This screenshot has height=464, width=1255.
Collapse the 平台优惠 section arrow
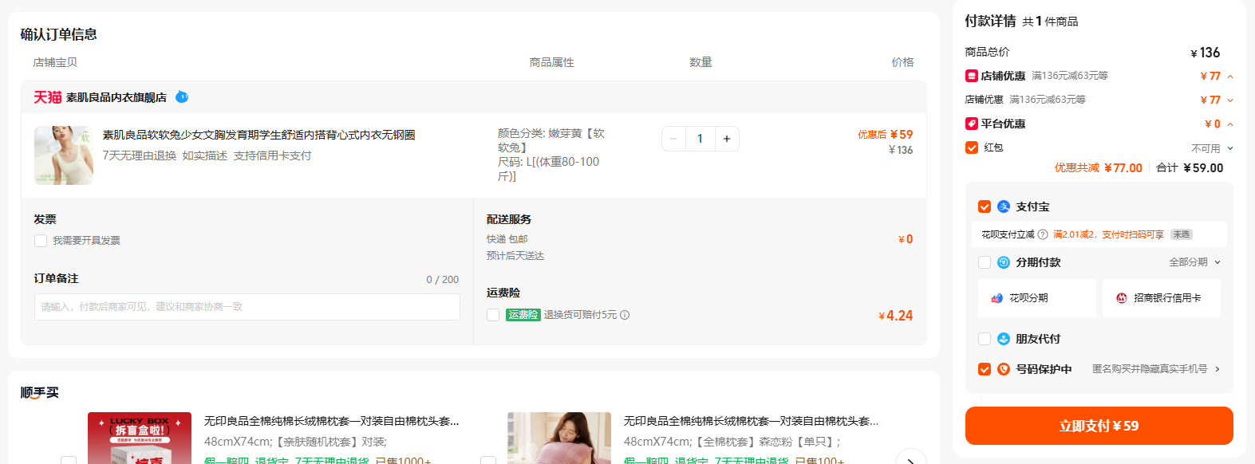coord(1230,124)
